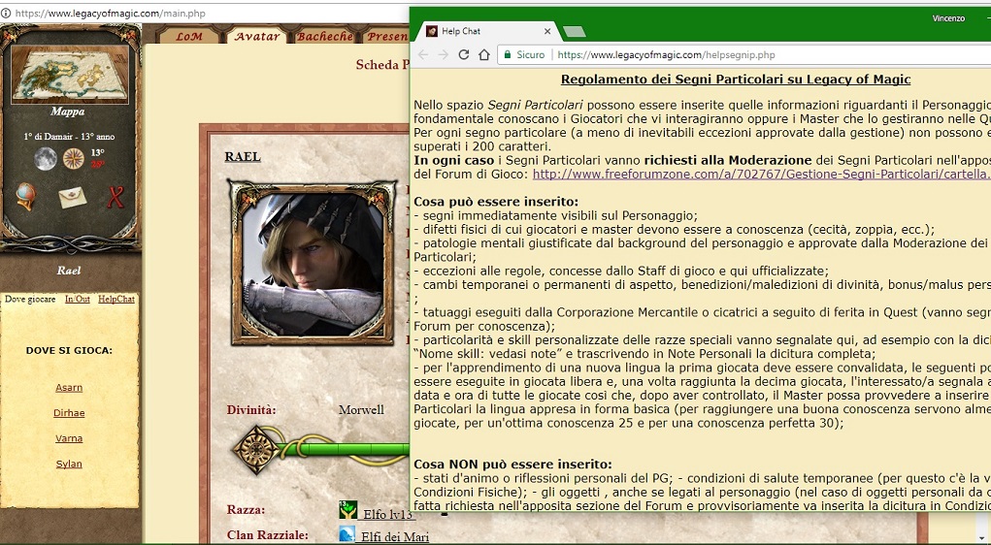Open the globe icon in sidebar
Viewport: 991px width, 545px height.
click(x=27, y=197)
